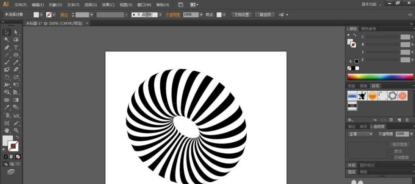Viewport: 415px width, 184px height.
Task: Click the C cyan slider track
Action: [x=382, y=37]
